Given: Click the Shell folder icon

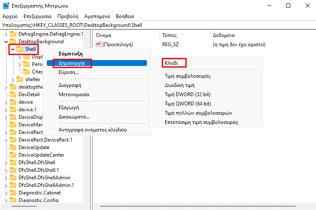Looking at the screenshot, I should 20,49.
